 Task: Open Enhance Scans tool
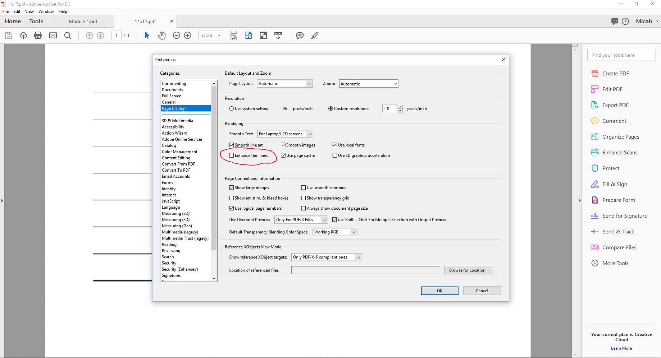tap(614, 153)
